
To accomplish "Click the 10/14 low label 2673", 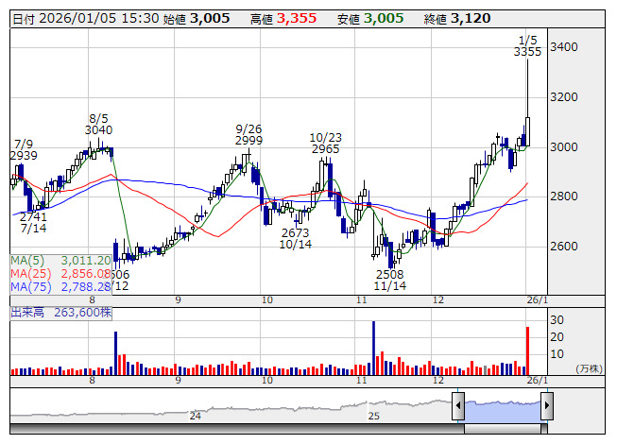I will coord(295,232).
